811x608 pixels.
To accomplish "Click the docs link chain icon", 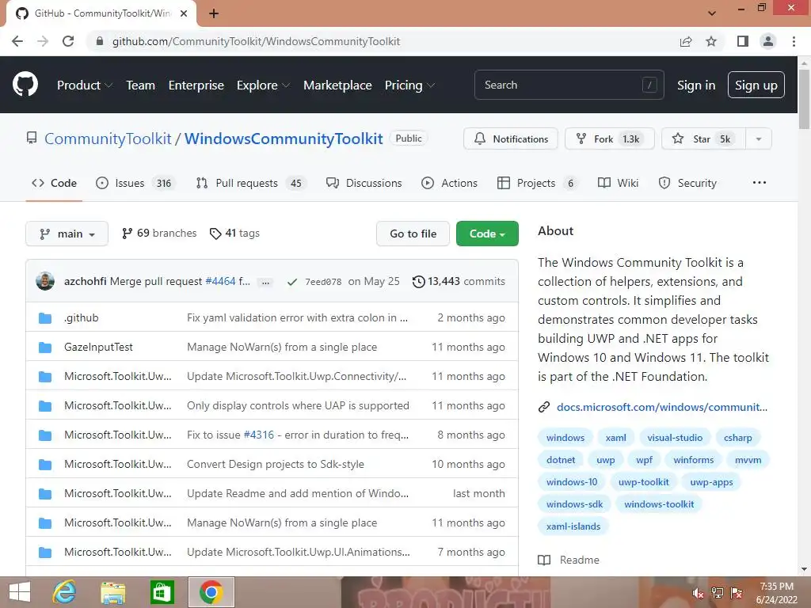I will tap(543, 408).
